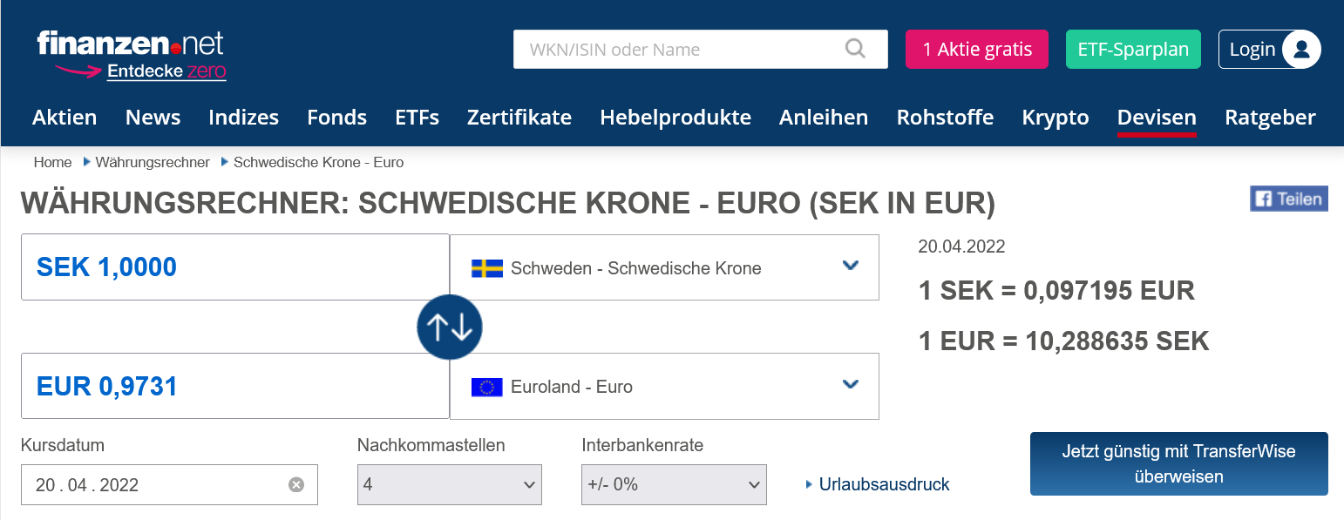Click the search magnifier icon
1344x520 pixels.
855,49
